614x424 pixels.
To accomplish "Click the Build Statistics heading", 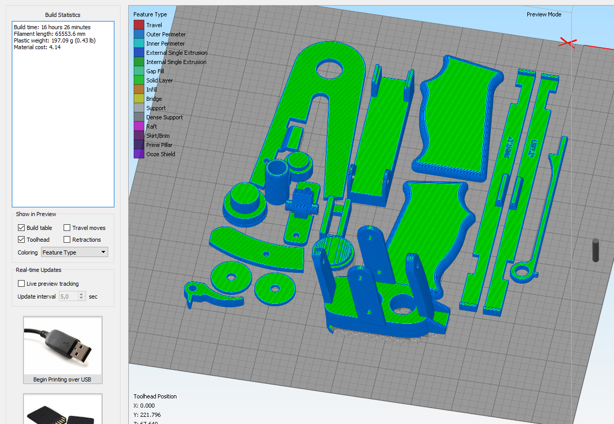I will (63, 15).
